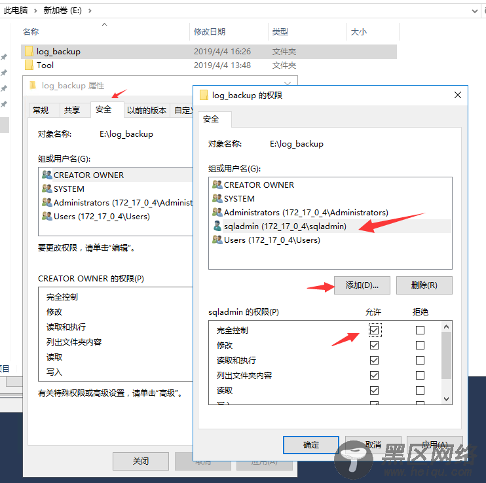Click scroll down arrow in permissions list
The height and width of the screenshot is (483, 486).
click(x=446, y=399)
